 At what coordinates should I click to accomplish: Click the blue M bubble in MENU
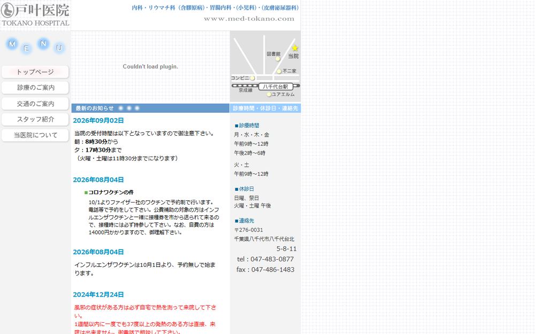(12, 44)
